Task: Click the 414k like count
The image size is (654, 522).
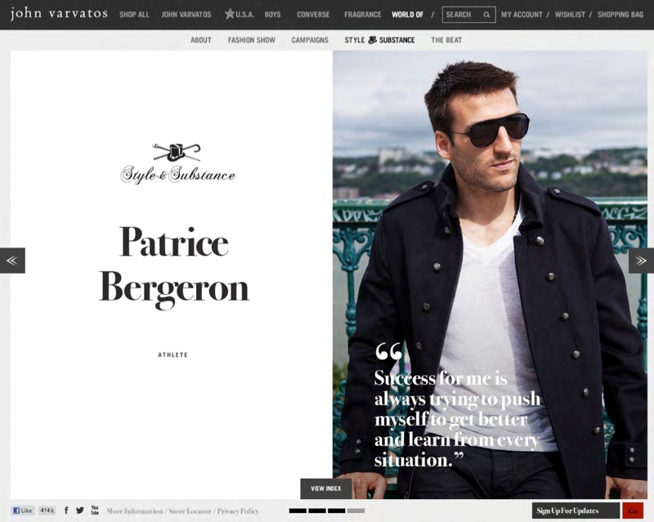Action: tap(47, 511)
